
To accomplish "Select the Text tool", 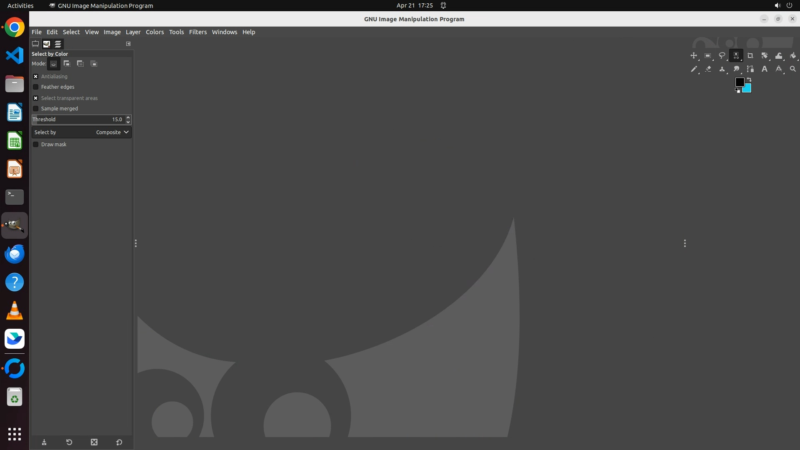I will click(764, 69).
